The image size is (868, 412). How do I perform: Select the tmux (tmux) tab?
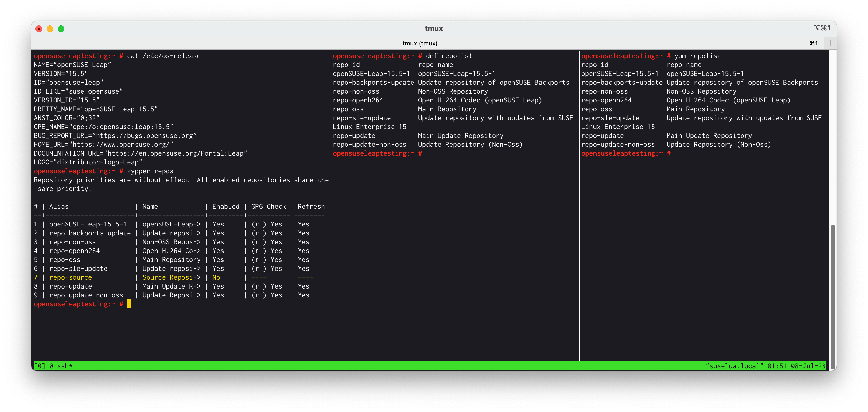click(420, 43)
